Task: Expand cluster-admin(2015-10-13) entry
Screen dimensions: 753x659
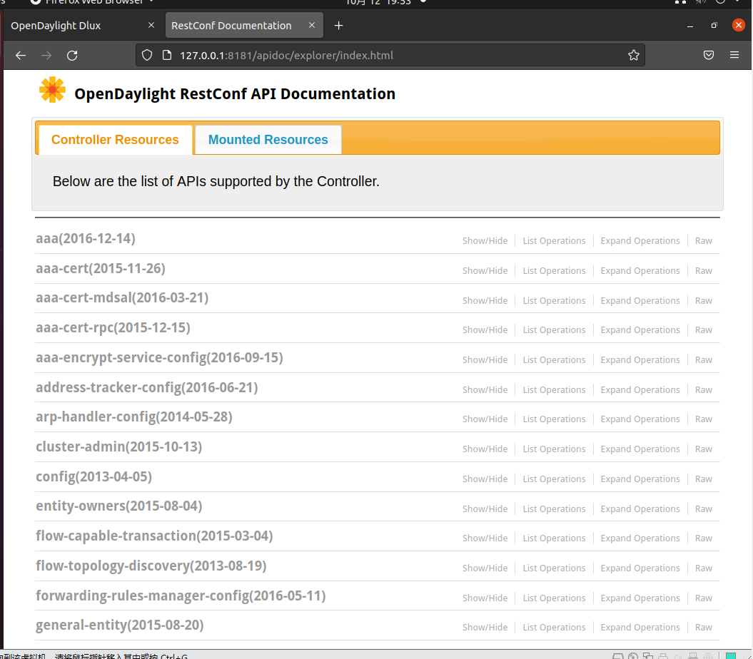Action: point(119,447)
